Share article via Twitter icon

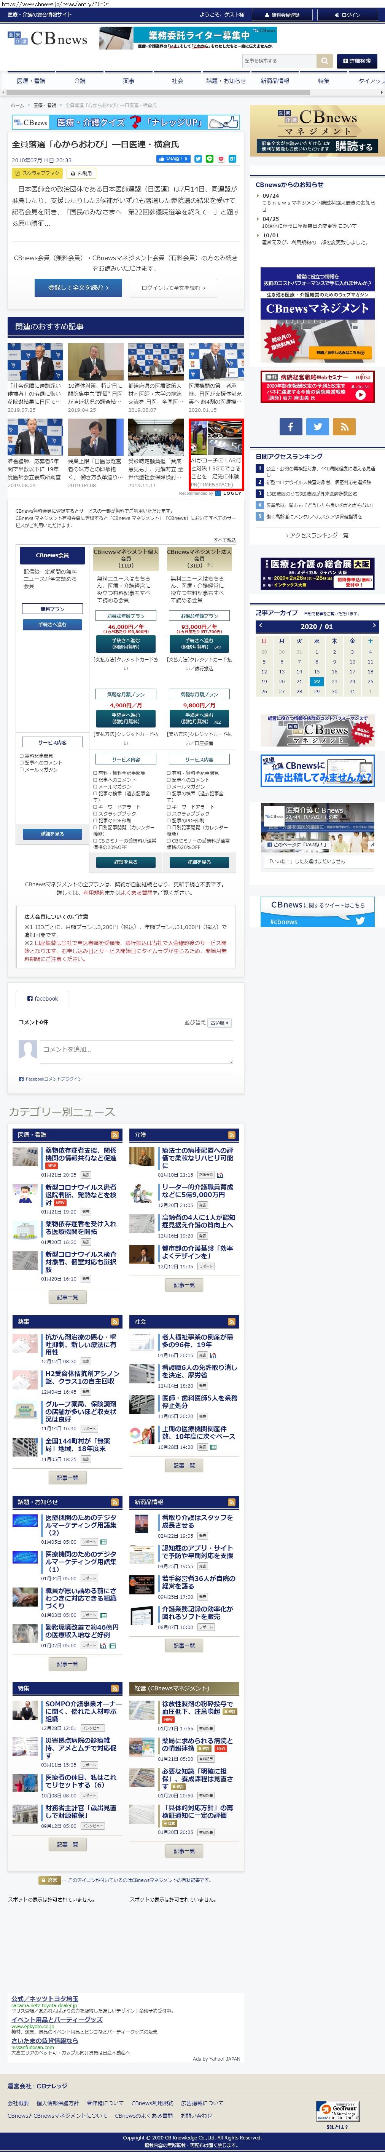click(198, 159)
